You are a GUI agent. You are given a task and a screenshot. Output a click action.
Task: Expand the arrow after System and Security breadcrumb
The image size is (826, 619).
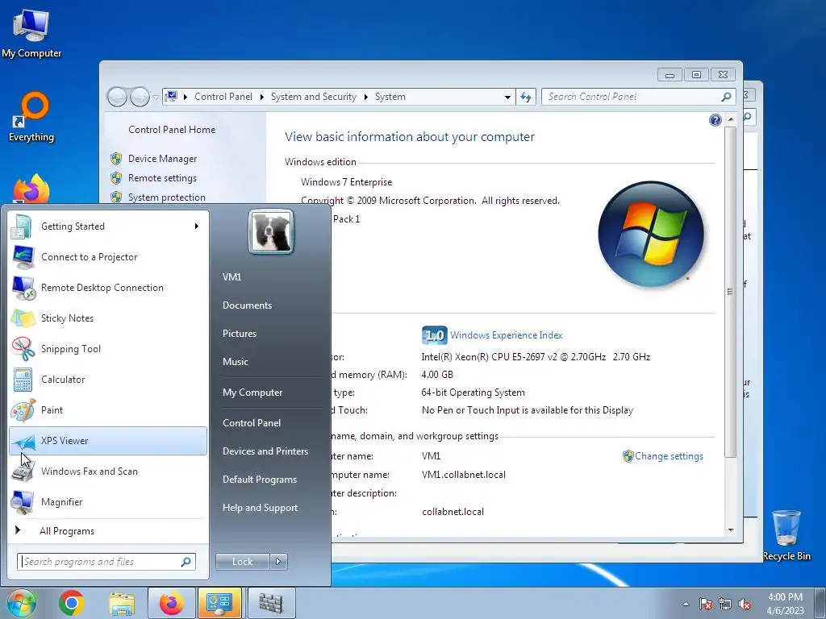click(x=365, y=97)
